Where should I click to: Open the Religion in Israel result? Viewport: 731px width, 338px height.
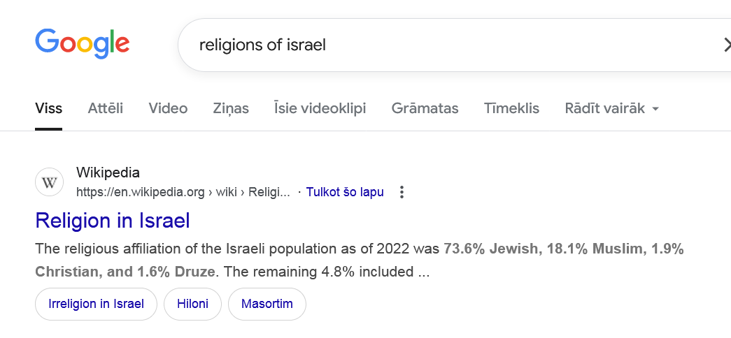click(x=113, y=221)
